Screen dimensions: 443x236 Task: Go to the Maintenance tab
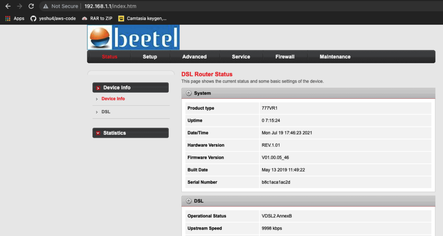point(335,57)
